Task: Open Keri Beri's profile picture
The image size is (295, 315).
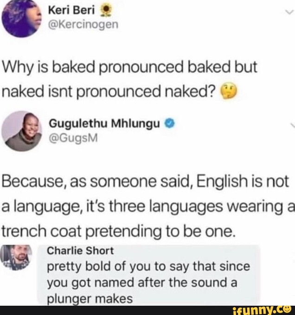Action: click(21, 18)
